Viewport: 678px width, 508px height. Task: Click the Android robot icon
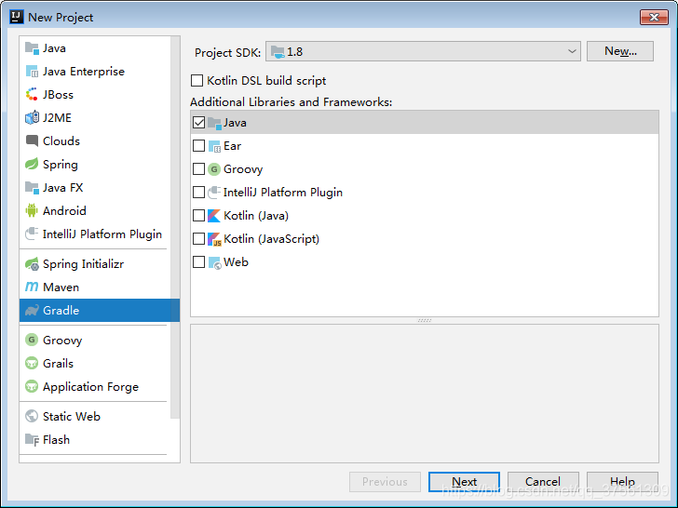32,210
